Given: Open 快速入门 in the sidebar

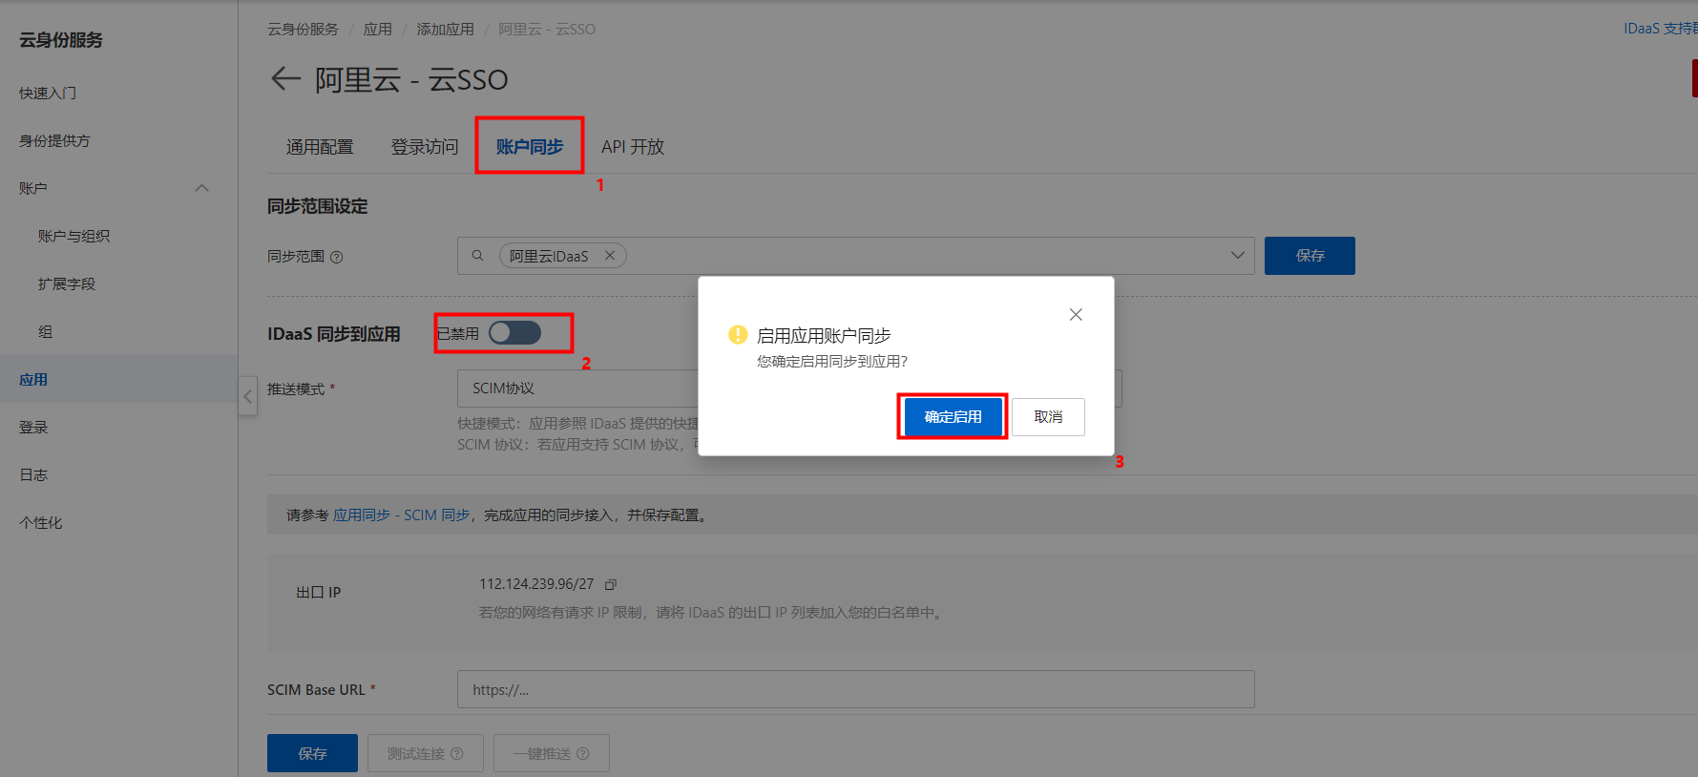Looking at the screenshot, I should (x=48, y=93).
